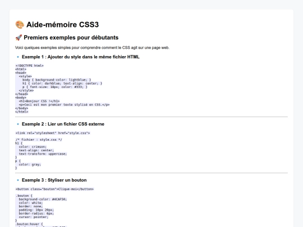Viewport: 303px width, 227px height.
Task: Click the blue diamond bullet before Exemple 3
Action: [x=18, y=180]
